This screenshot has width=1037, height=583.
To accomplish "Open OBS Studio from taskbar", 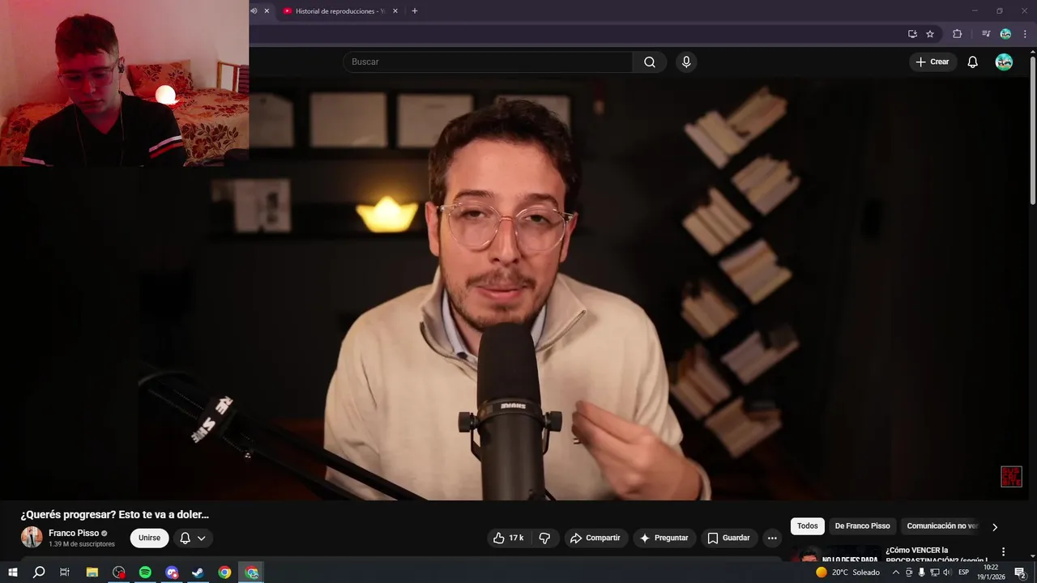I will pyautogui.click(x=119, y=572).
